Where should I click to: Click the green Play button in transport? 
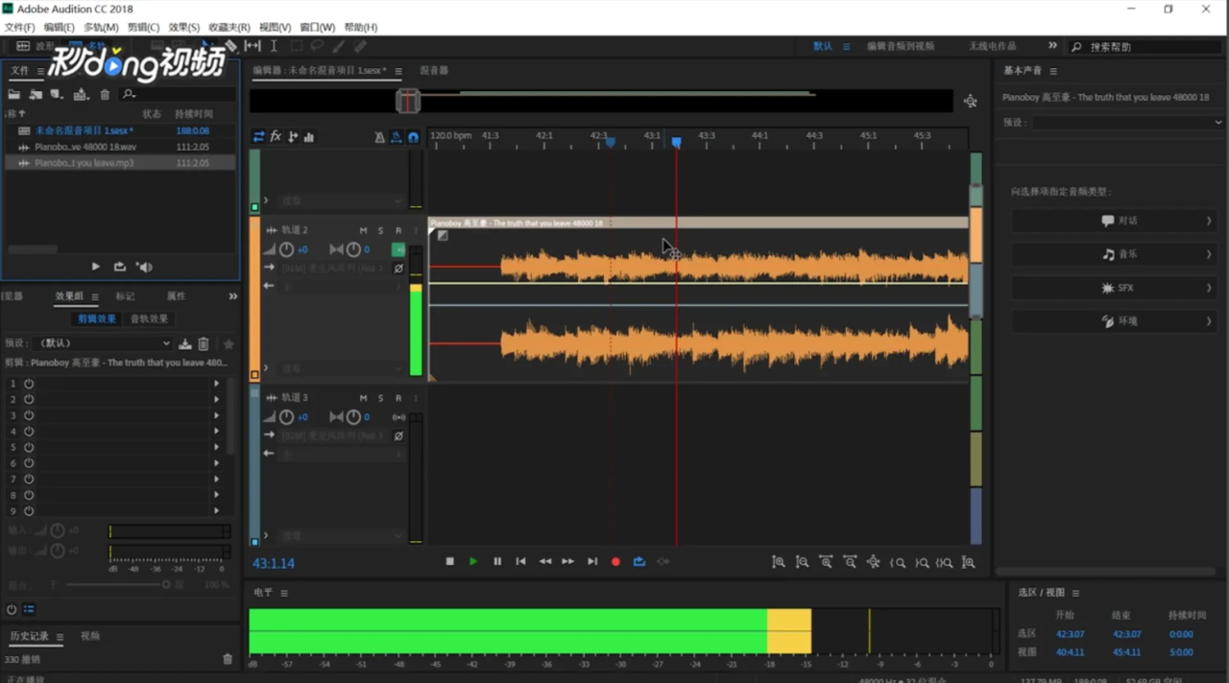473,561
